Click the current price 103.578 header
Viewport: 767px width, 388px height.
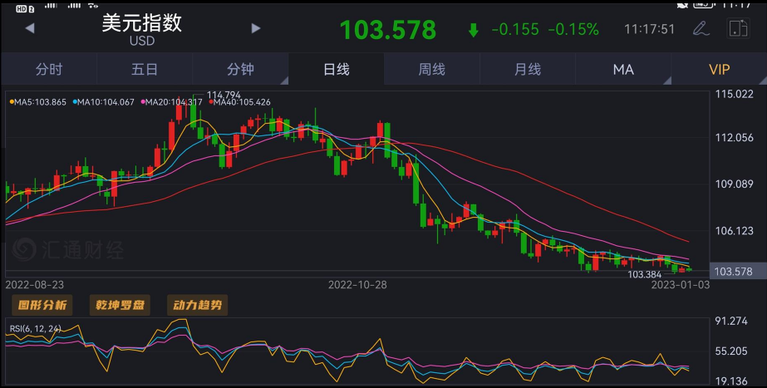tap(388, 30)
